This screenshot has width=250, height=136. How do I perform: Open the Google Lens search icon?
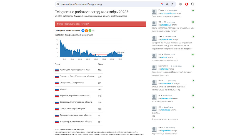(162, 4)
